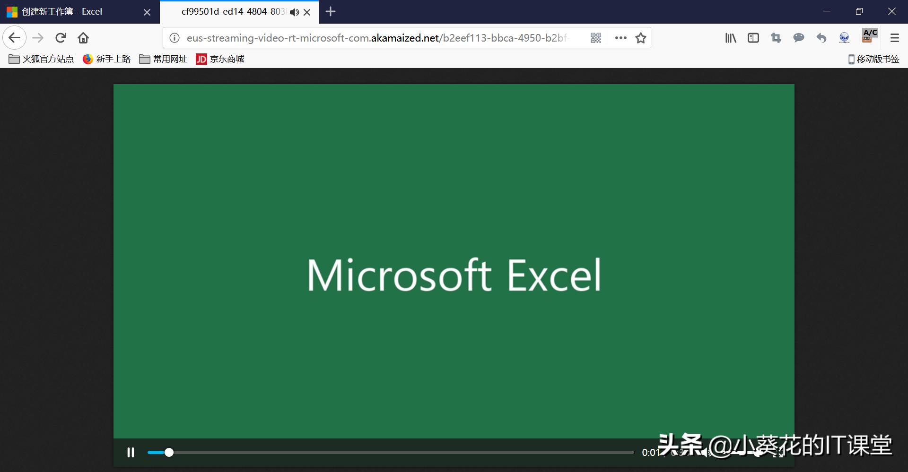Screen dimensions: 908x472
Task: Click the curved undo arrow icon
Action: coord(821,37)
